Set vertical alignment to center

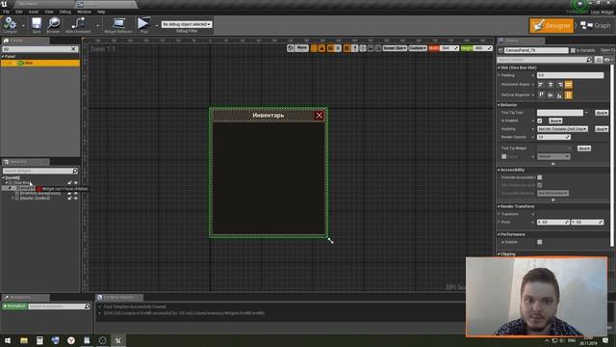click(x=550, y=95)
